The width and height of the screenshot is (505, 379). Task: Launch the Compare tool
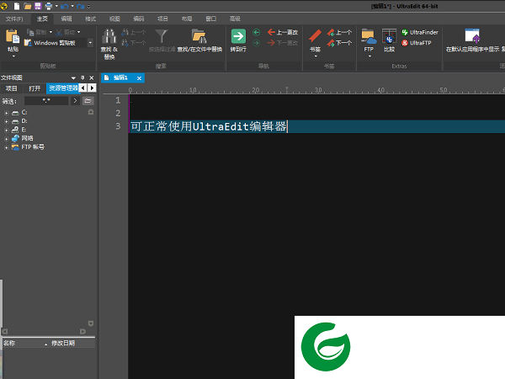[389, 40]
